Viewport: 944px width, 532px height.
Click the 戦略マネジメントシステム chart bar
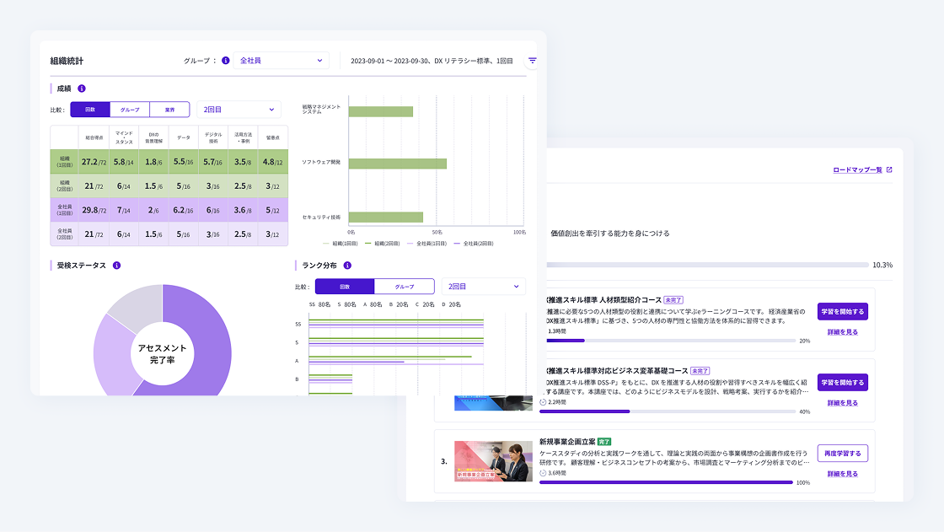[381, 111]
